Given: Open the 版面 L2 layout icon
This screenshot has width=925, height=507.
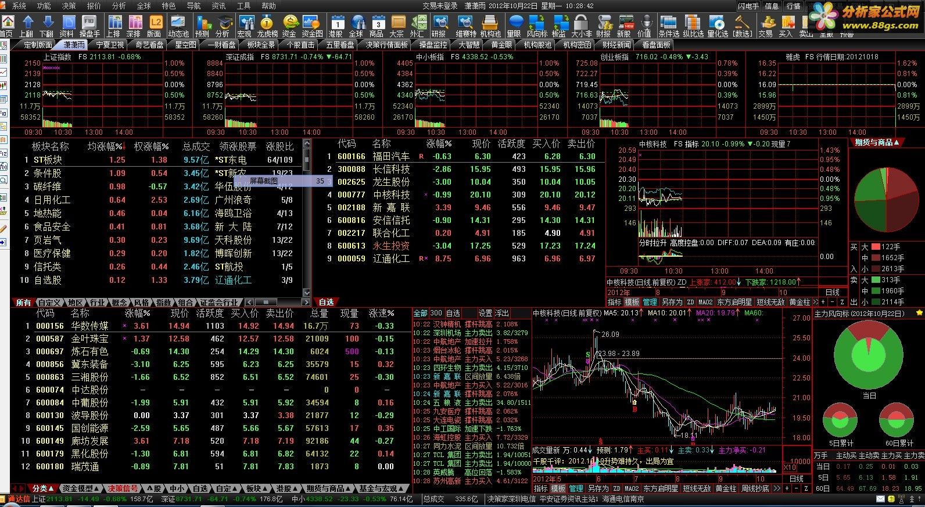Looking at the screenshot, I should [x=155, y=26].
